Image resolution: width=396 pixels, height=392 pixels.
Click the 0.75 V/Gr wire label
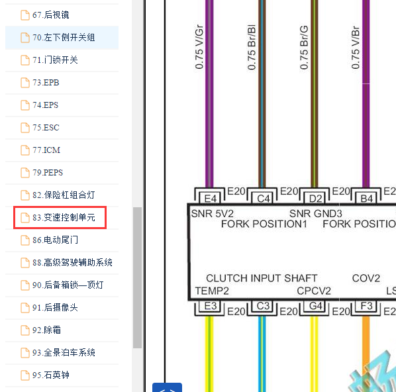[199, 47]
